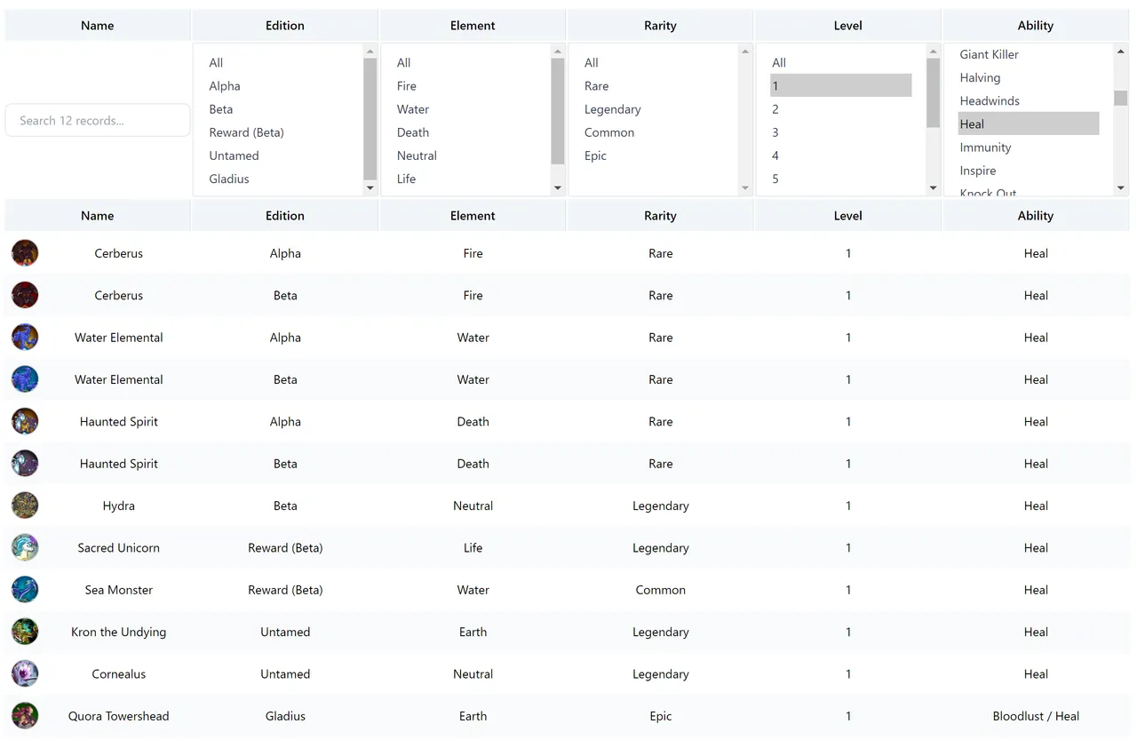Select Water in the Element filter list
This screenshot has height=740, width=1137.
point(467,109)
